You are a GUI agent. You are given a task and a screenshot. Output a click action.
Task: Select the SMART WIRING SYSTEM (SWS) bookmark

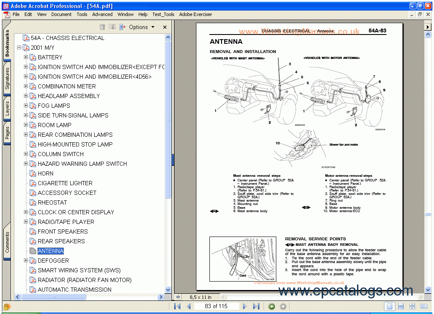(79, 271)
